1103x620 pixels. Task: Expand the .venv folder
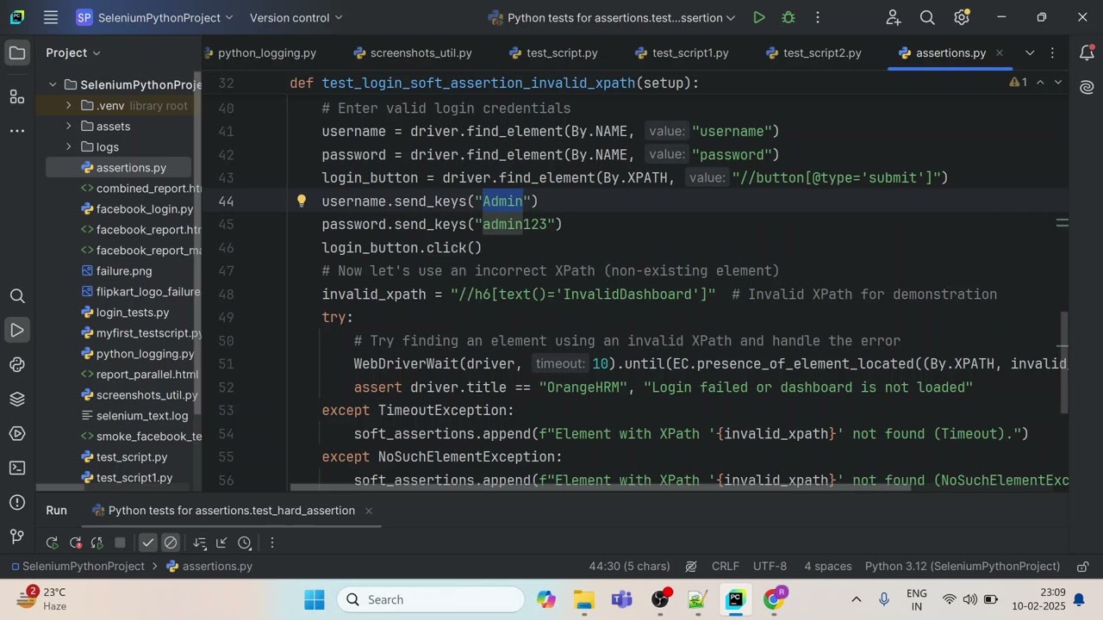(69, 105)
